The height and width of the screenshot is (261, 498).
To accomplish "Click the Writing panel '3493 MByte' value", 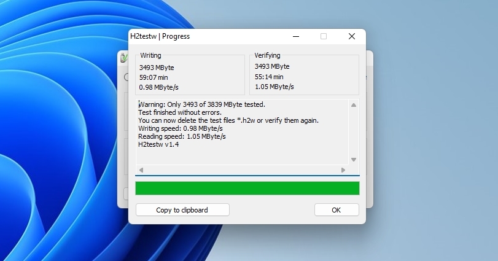I will (157, 68).
